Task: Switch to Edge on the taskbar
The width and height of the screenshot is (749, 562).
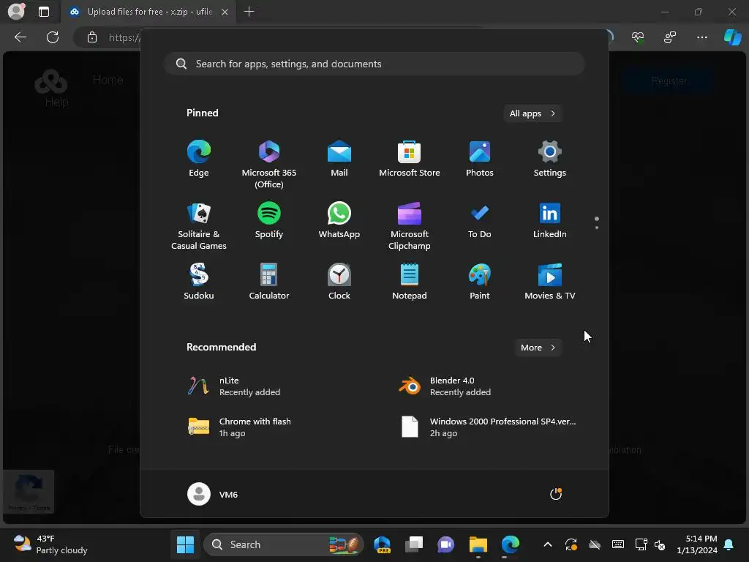Action: click(510, 544)
